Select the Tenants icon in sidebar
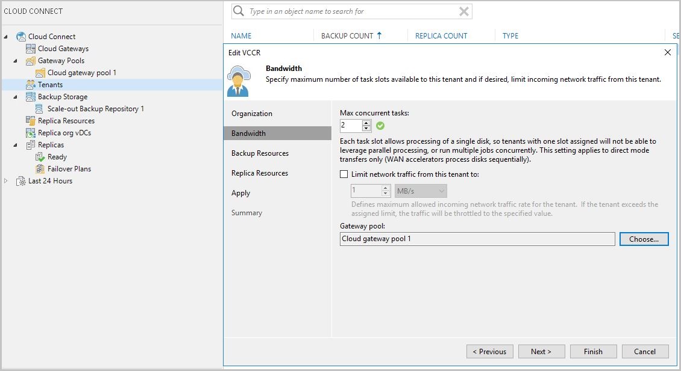The image size is (681, 371). coord(30,84)
